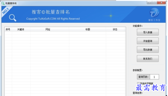Open 联系我们 contact button
Image resolution: width=168 pixels, height=96 pixels.
(x=148, y=58)
